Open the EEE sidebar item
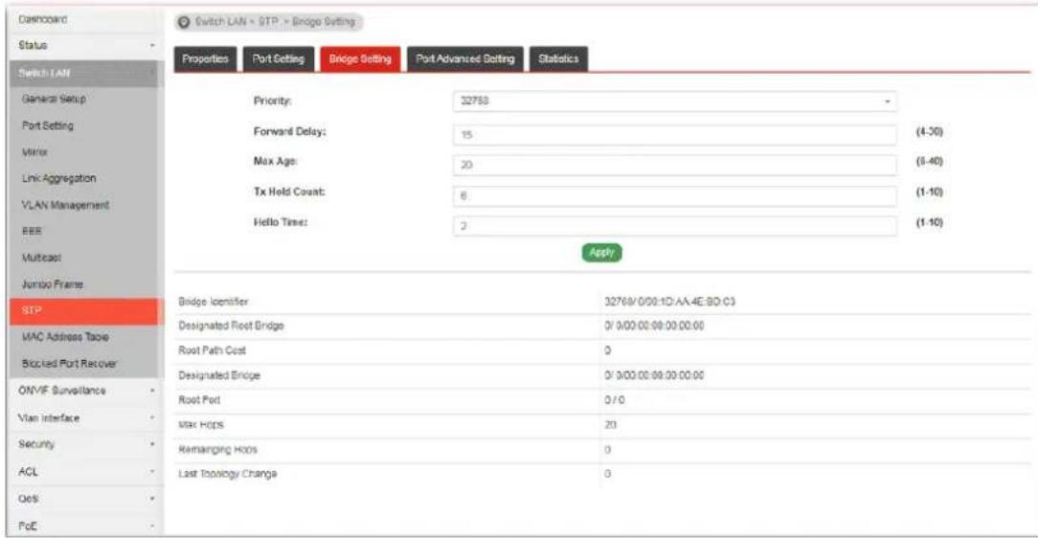The height and width of the screenshot is (538, 1038). [x=84, y=232]
